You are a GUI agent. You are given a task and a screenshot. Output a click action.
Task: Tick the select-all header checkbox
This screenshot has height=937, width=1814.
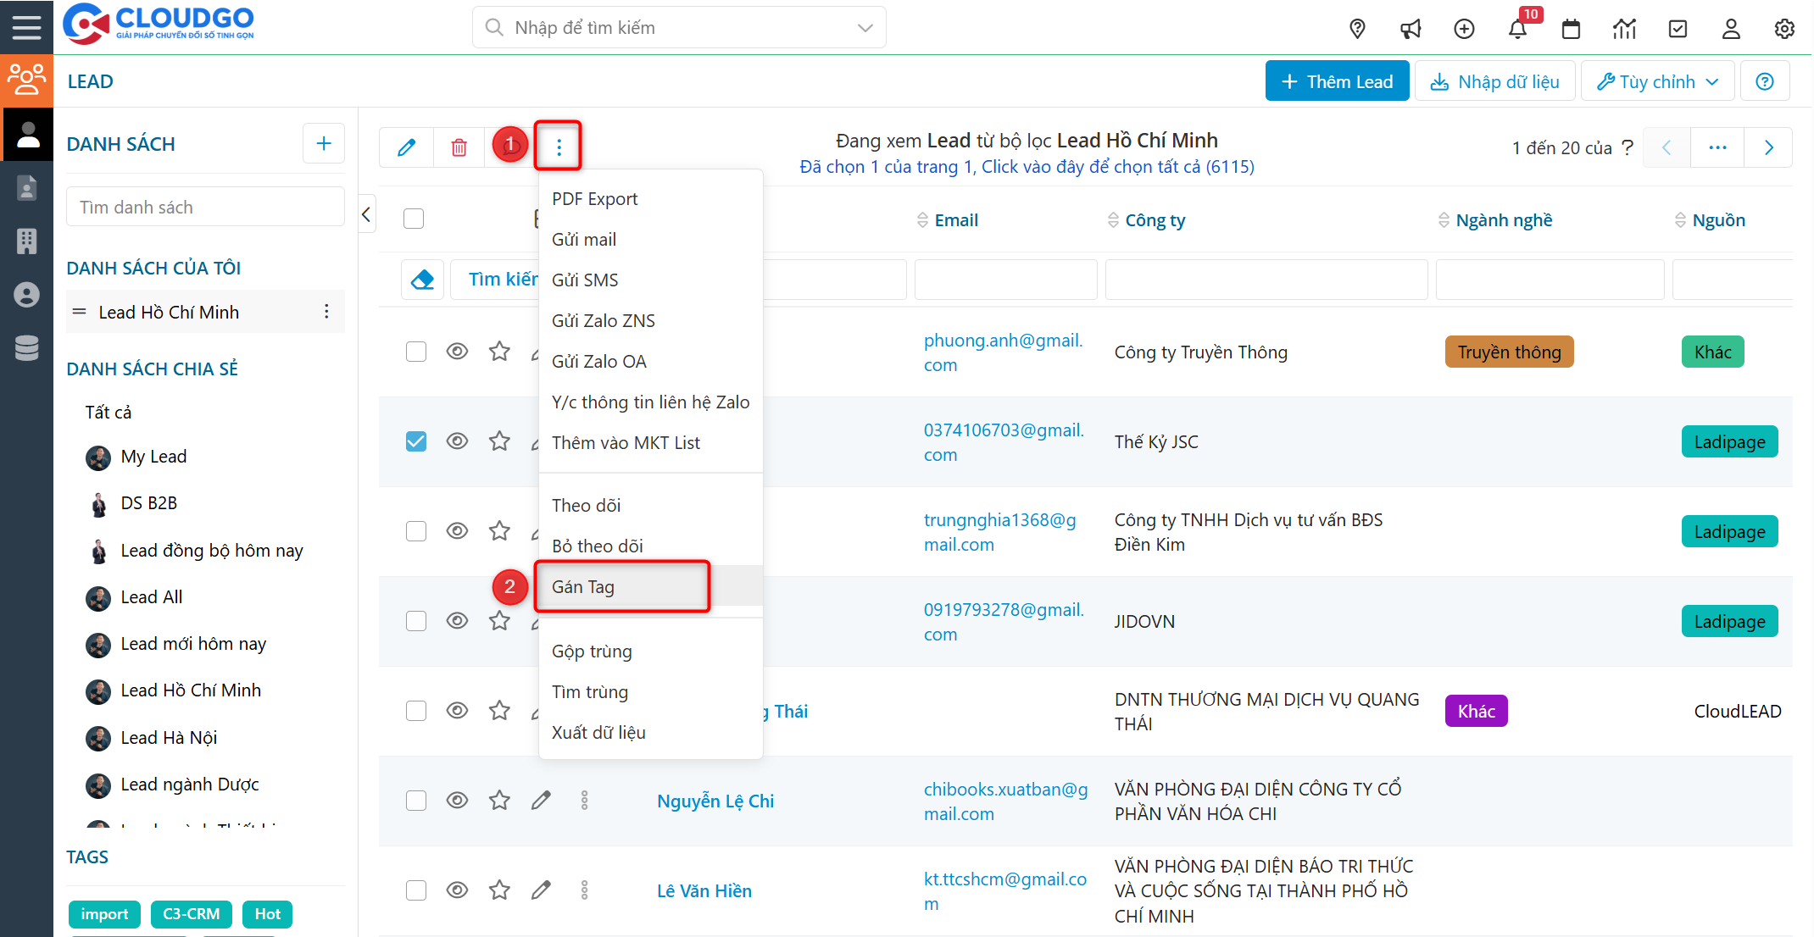(x=414, y=219)
